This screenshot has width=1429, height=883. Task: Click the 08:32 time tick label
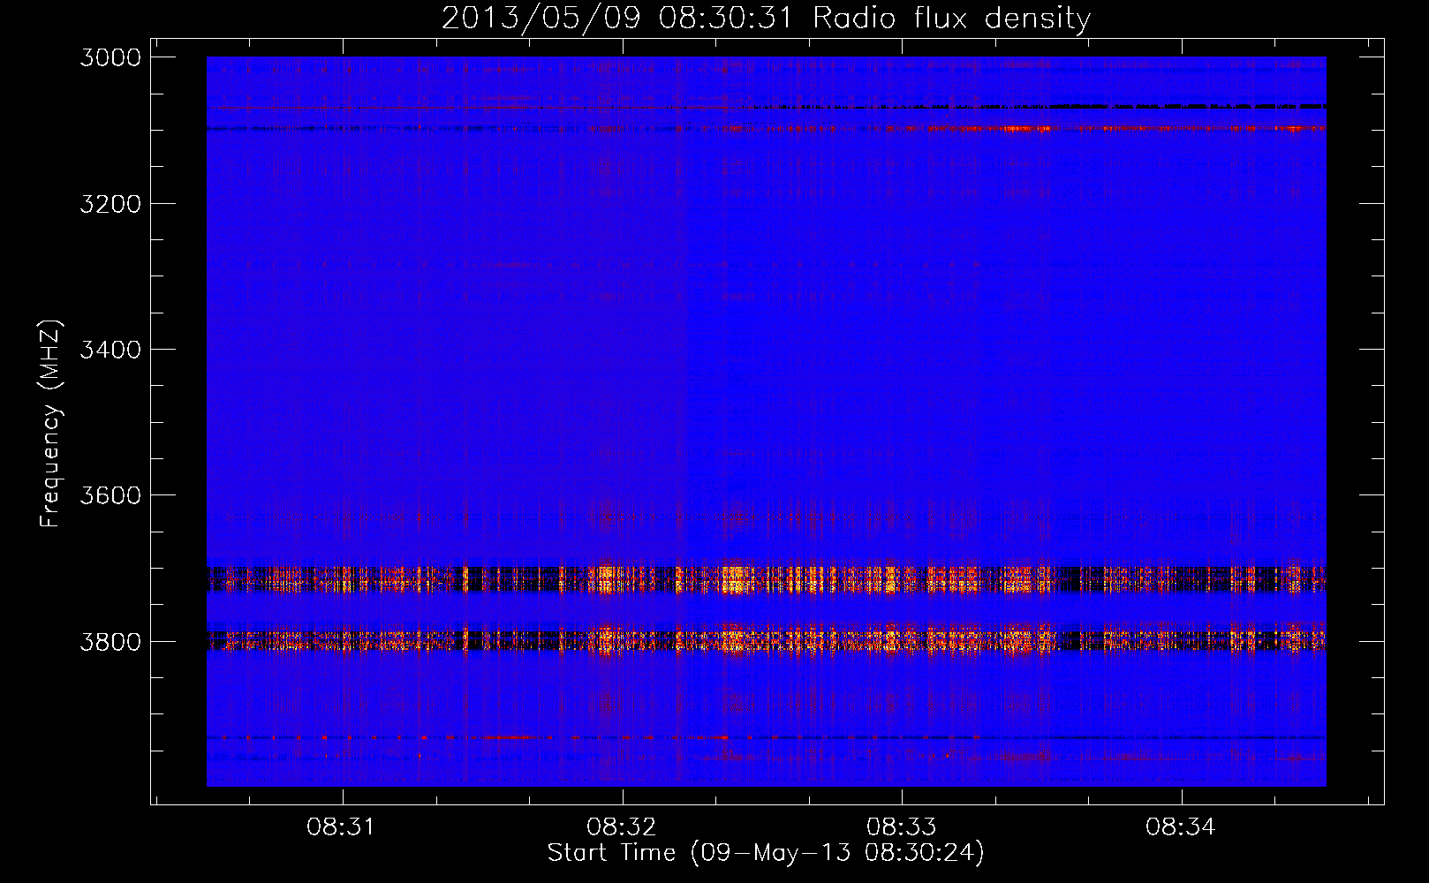click(x=621, y=827)
